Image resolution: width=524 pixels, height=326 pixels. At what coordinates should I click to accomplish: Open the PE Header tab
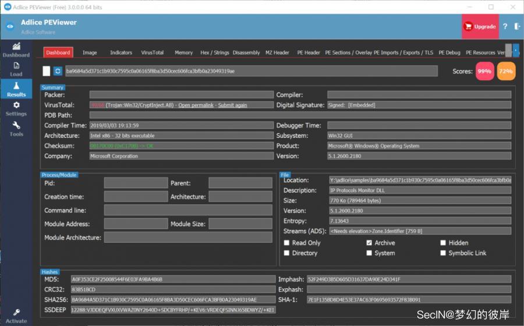(x=309, y=52)
